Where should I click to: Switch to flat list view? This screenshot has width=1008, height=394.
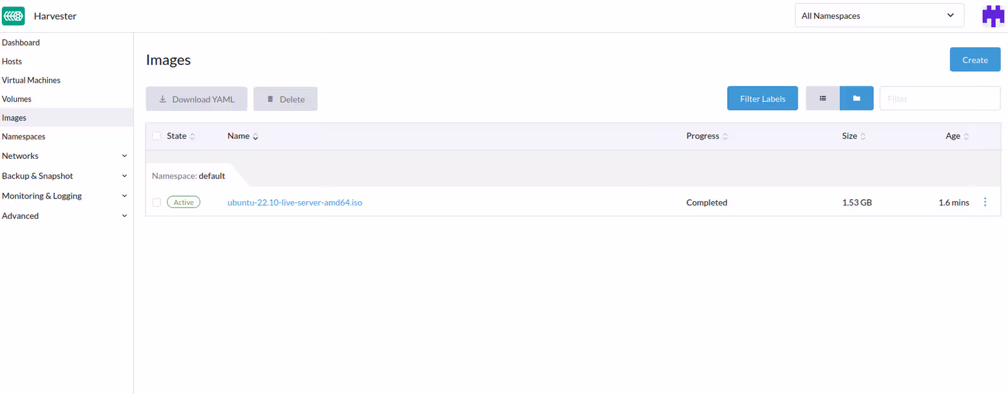tap(822, 98)
